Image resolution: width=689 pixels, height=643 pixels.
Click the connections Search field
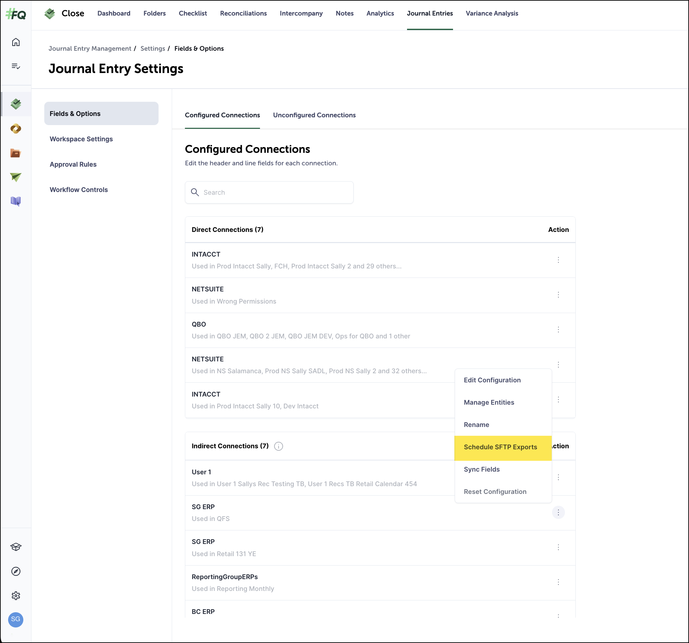(x=269, y=192)
